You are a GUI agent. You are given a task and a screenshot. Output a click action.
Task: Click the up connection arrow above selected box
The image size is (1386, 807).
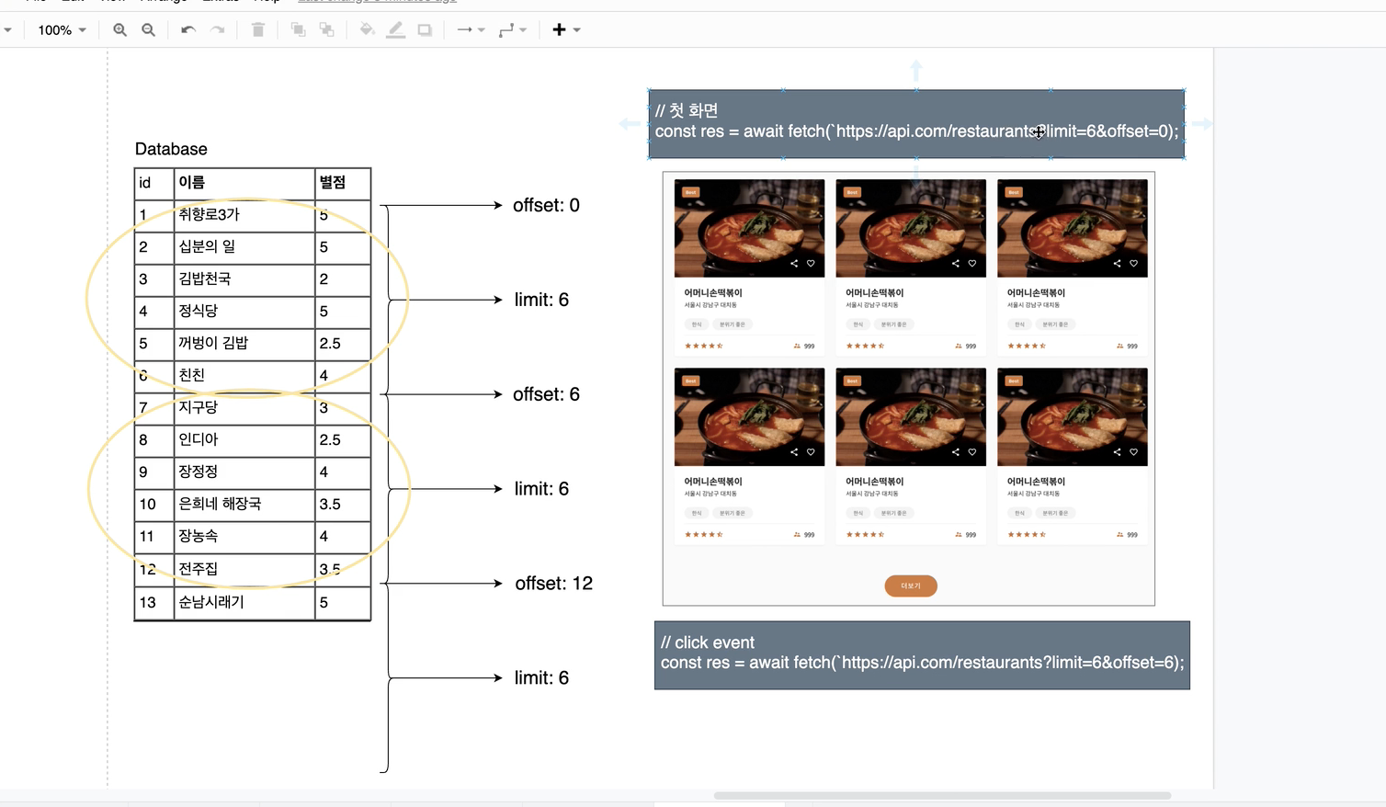[916, 69]
